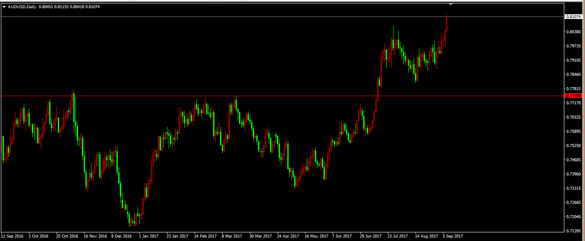The image size is (585, 241).
Task: Click the 14 Aug 2017 date label
Action: [426, 236]
